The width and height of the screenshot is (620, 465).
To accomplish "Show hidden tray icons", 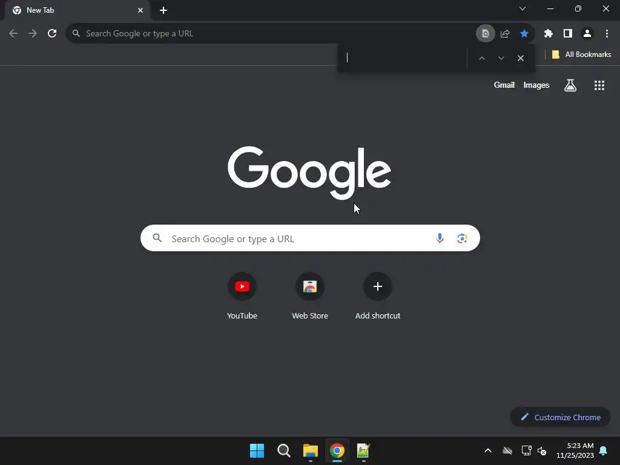I will coord(488,450).
